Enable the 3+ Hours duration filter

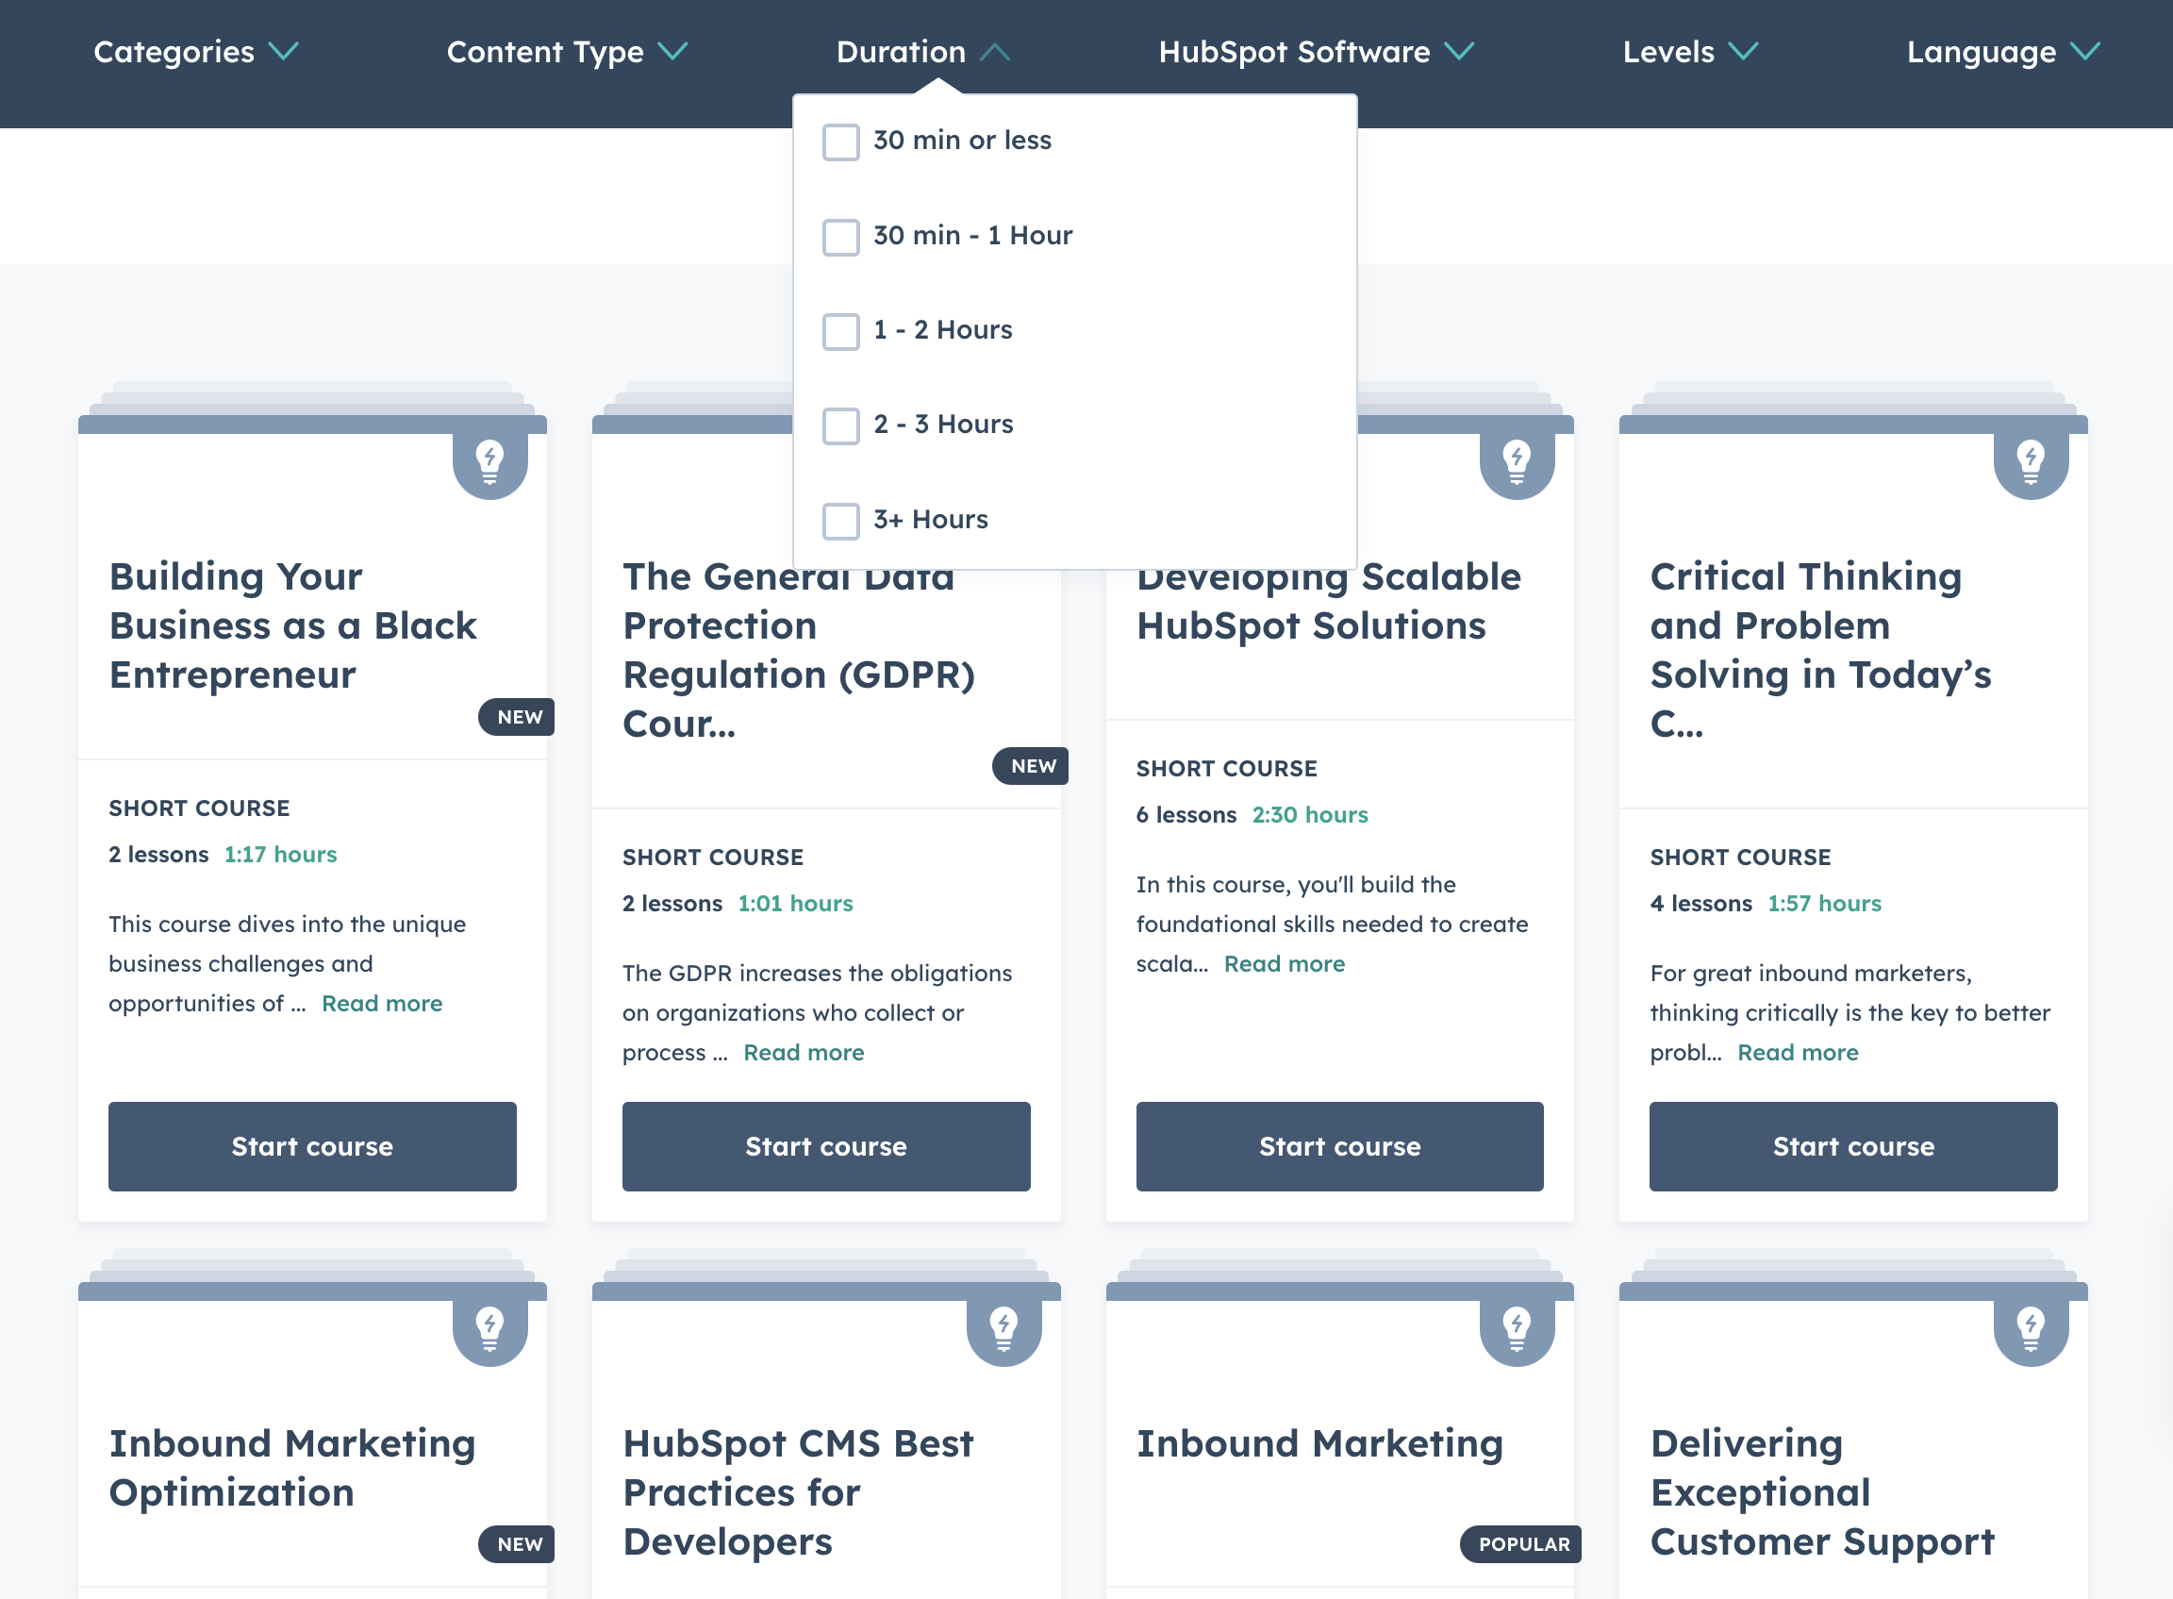pos(839,521)
